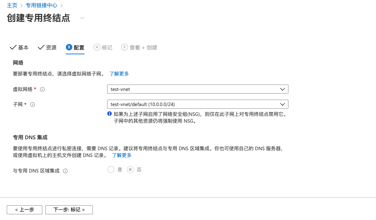Open the 虚拟网络 dropdown showing test-vnet
The height and width of the screenshot is (220, 376).
coord(197,89)
